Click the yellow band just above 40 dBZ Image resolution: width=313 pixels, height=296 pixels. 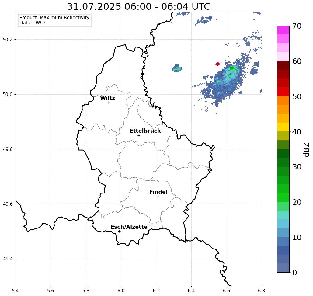pos(283,127)
